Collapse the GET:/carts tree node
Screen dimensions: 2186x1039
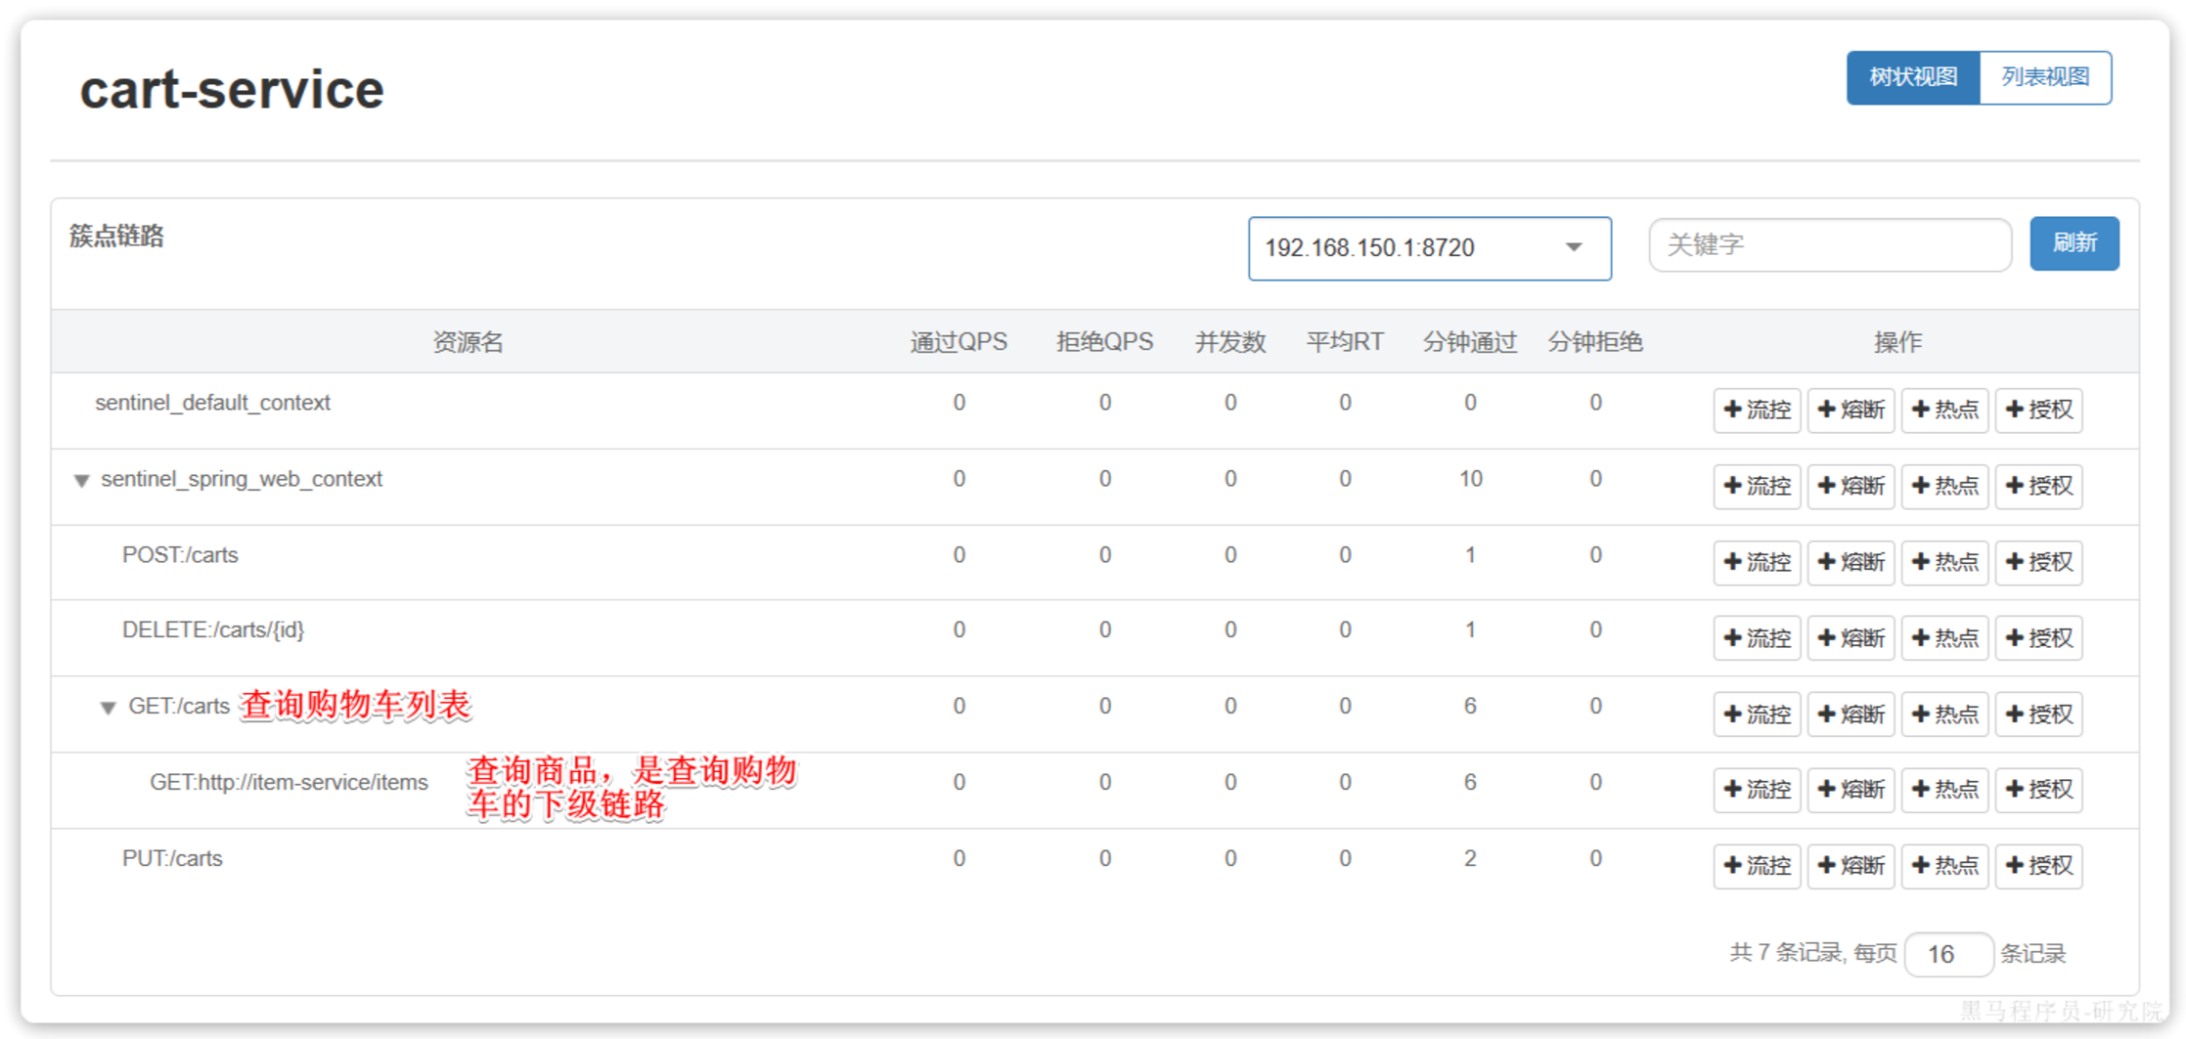tap(109, 707)
